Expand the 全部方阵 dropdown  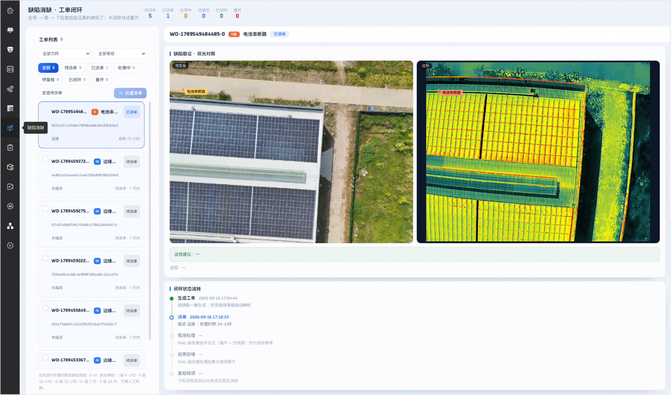coord(65,53)
